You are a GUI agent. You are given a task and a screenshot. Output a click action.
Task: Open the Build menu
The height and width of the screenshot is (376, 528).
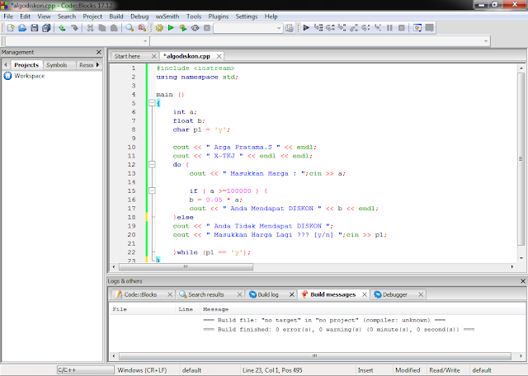[x=116, y=16]
